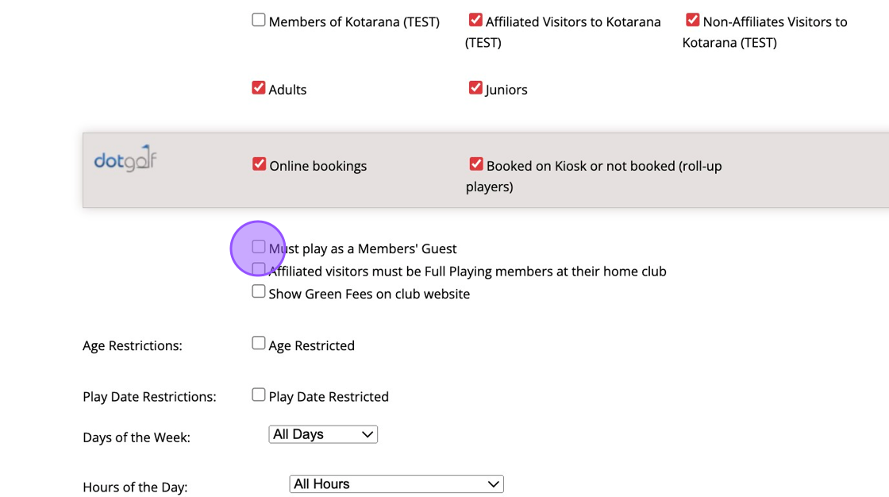Uncheck Affiliated Visitors to Kotarana (TEST) checkbox
This screenshot has height=497, width=889.
coord(475,21)
